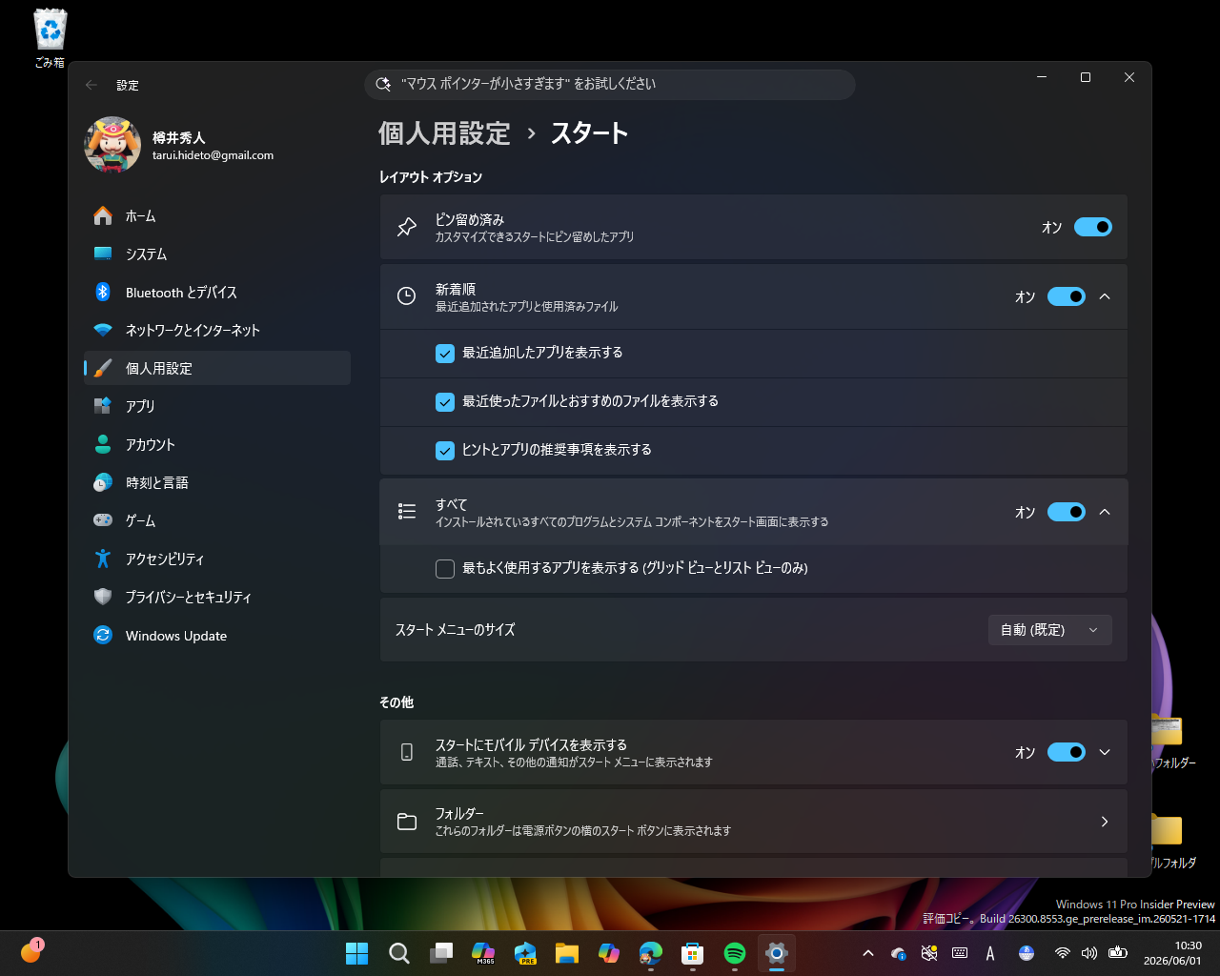
Task: Launch Microsoft 365 Copilot from taskbar
Action: (483, 953)
